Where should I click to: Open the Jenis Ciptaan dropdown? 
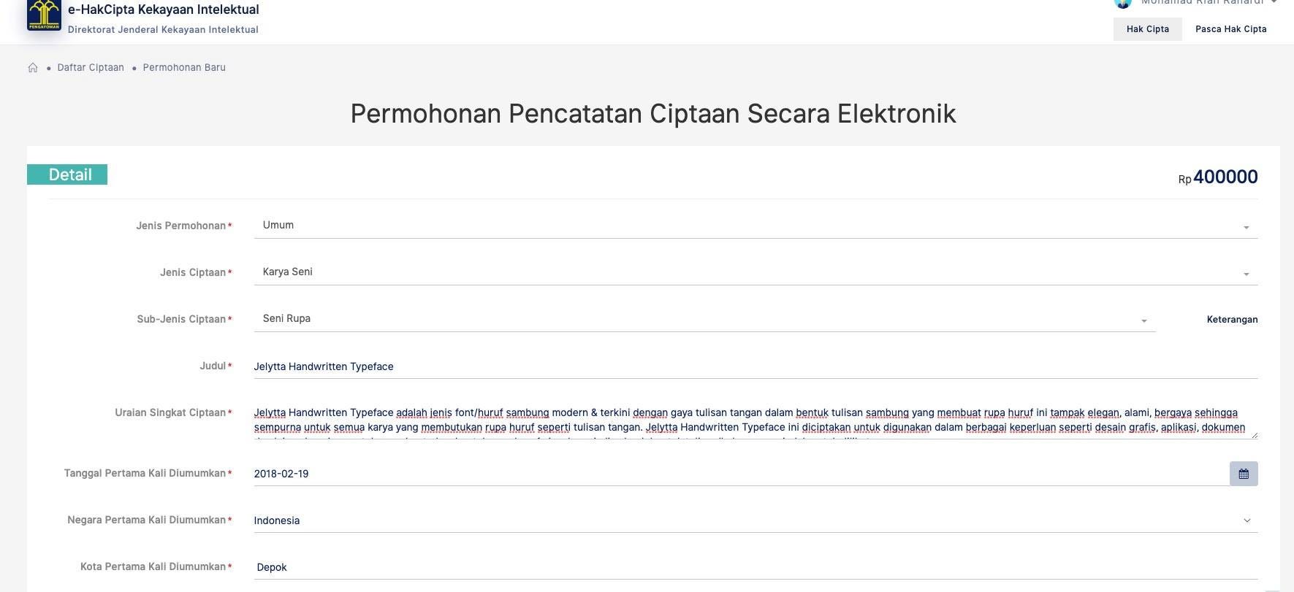[x=1246, y=274]
